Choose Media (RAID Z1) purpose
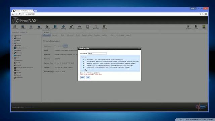This screenshot has height=121, width=215. point(86,66)
